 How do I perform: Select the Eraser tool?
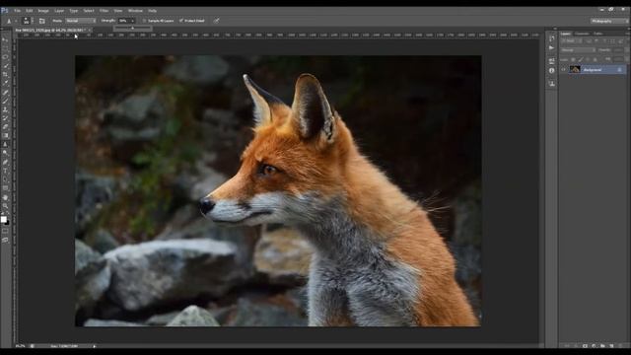click(5, 127)
